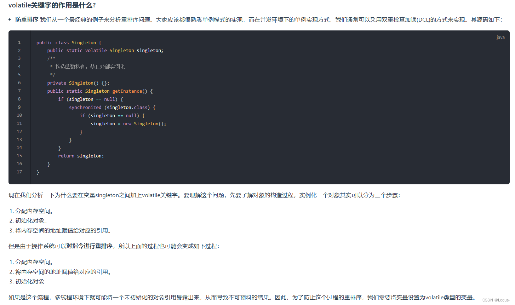
Task: Click the comment '构造函数私有，禁止外部实例化'
Action: 90,67
